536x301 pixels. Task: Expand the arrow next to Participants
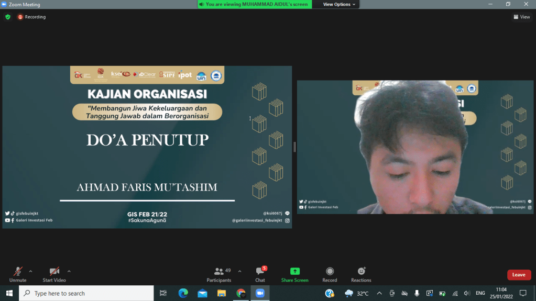tap(239, 271)
